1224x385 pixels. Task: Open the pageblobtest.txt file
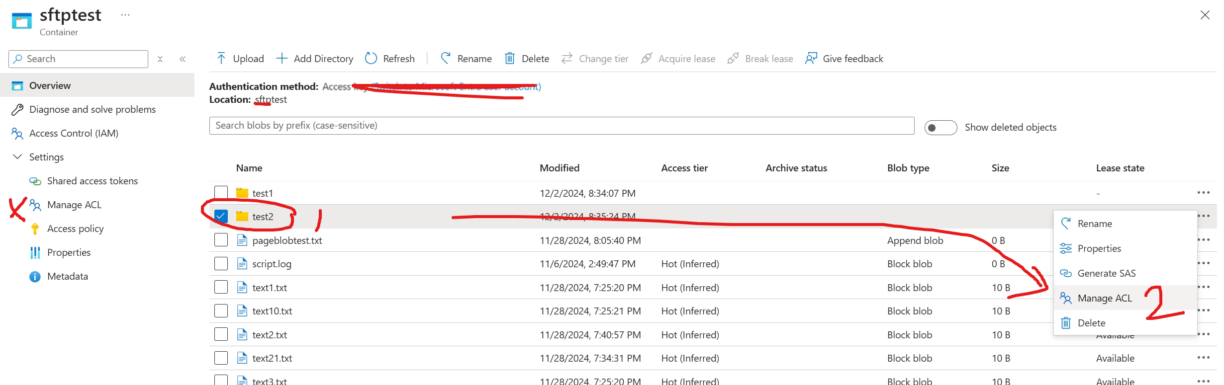(x=287, y=240)
